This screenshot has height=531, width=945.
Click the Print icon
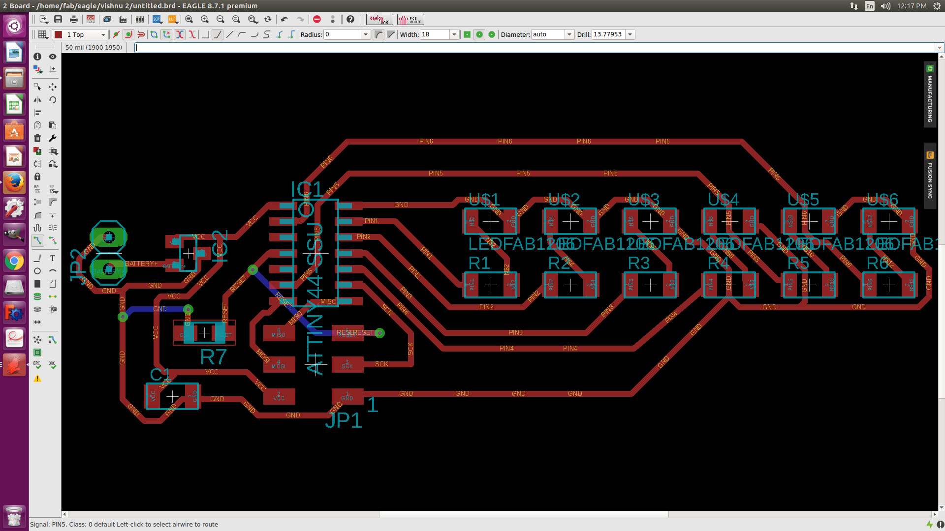pyautogui.click(x=74, y=19)
